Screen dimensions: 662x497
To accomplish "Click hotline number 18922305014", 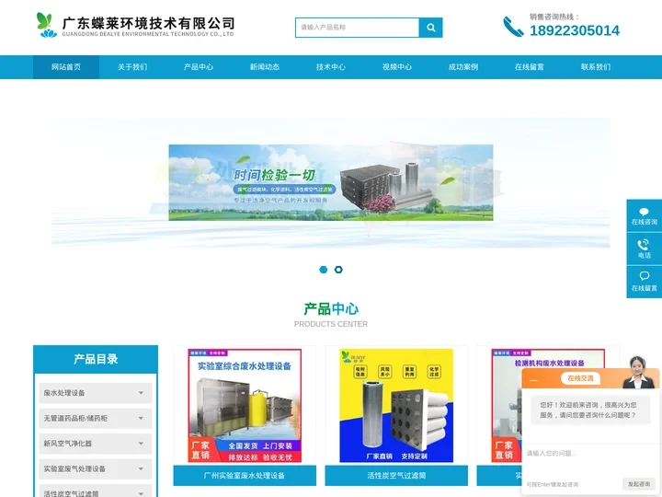I will pos(575,31).
